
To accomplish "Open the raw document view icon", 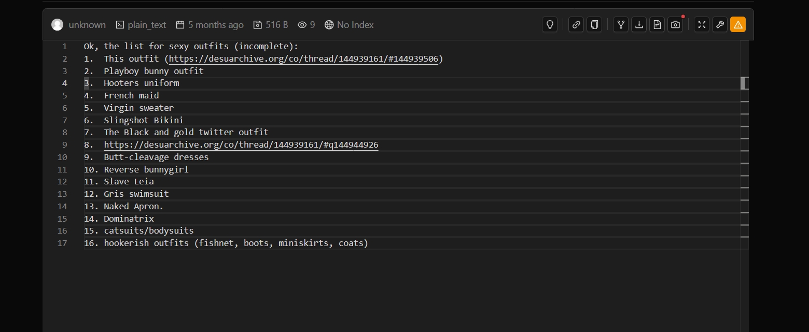I will (x=657, y=24).
